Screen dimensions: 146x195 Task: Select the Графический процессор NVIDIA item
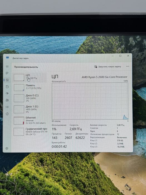[30, 131]
